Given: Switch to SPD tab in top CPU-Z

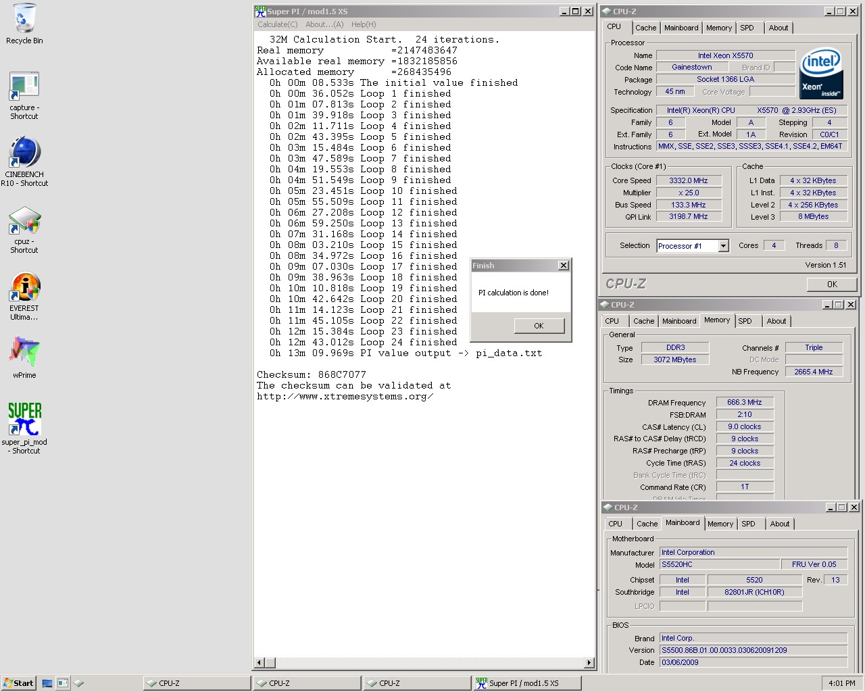Looking at the screenshot, I should (x=747, y=28).
